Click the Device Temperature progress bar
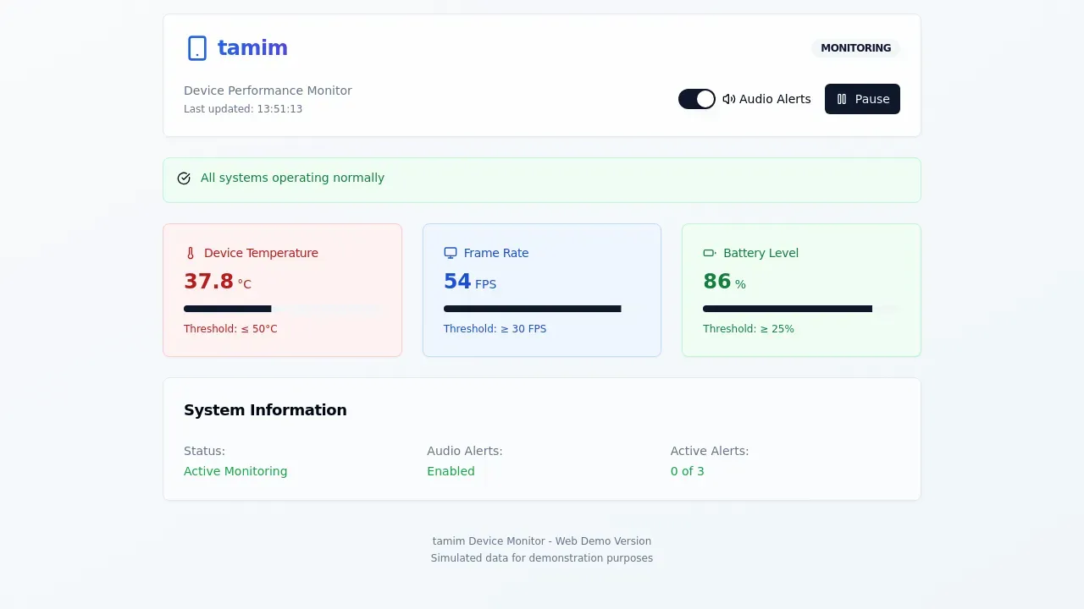Image resolution: width=1084 pixels, height=609 pixels. point(282,309)
